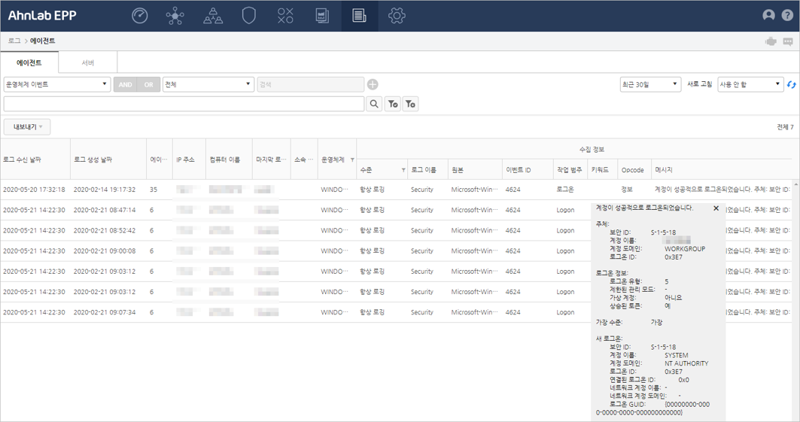Expand the 사용 안 함 refresh dropdown
This screenshot has width=800, height=422.
pyautogui.click(x=750, y=84)
